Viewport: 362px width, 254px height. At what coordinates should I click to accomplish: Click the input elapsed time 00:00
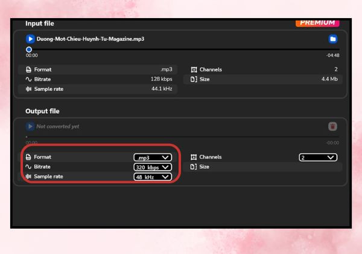32,55
